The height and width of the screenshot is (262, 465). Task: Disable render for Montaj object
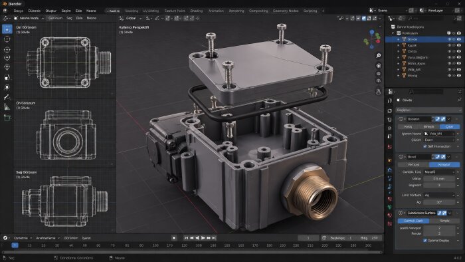point(459,75)
